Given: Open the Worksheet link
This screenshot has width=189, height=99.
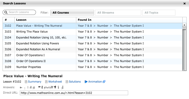Looking at the screenshot, I should (x=55, y=82).
